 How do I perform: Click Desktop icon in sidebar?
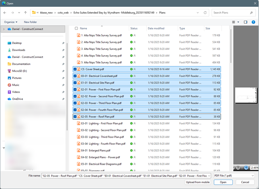click(9, 43)
